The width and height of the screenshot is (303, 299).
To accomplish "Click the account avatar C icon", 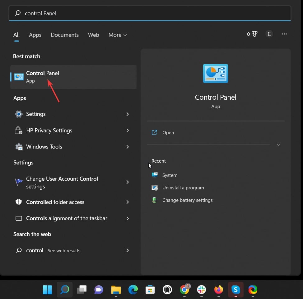I will click(269, 34).
